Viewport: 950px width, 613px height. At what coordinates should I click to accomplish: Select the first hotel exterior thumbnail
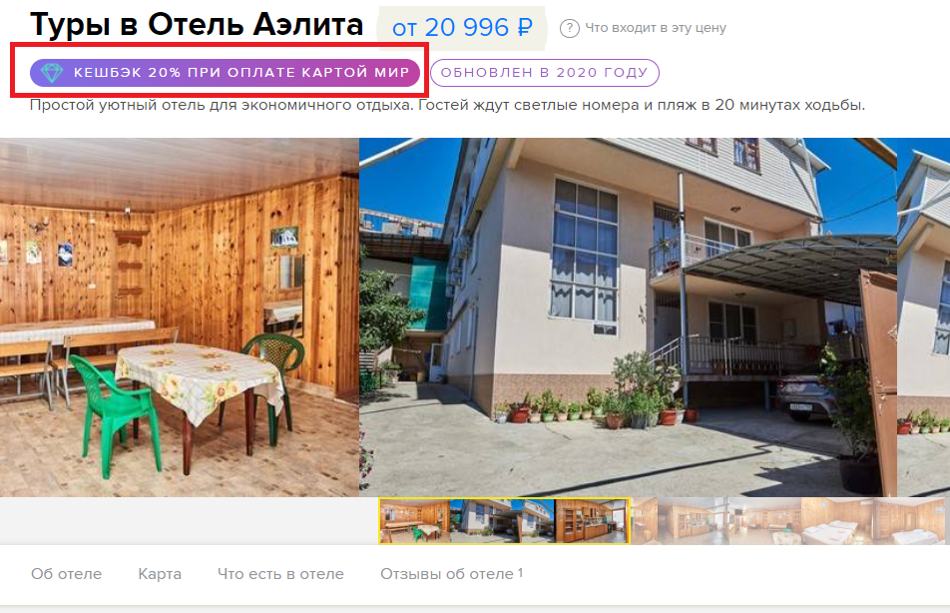pyautogui.click(x=485, y=521)
